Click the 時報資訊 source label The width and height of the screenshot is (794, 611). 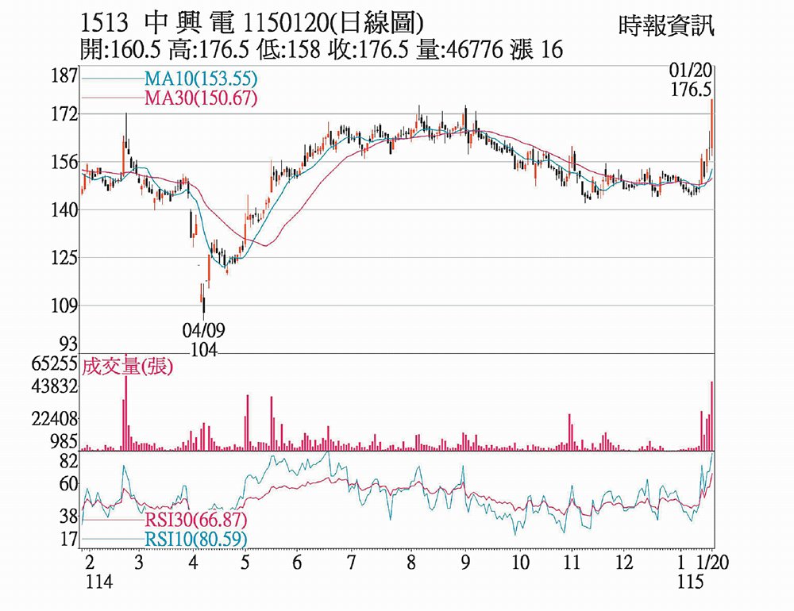[x=666, y=26]
